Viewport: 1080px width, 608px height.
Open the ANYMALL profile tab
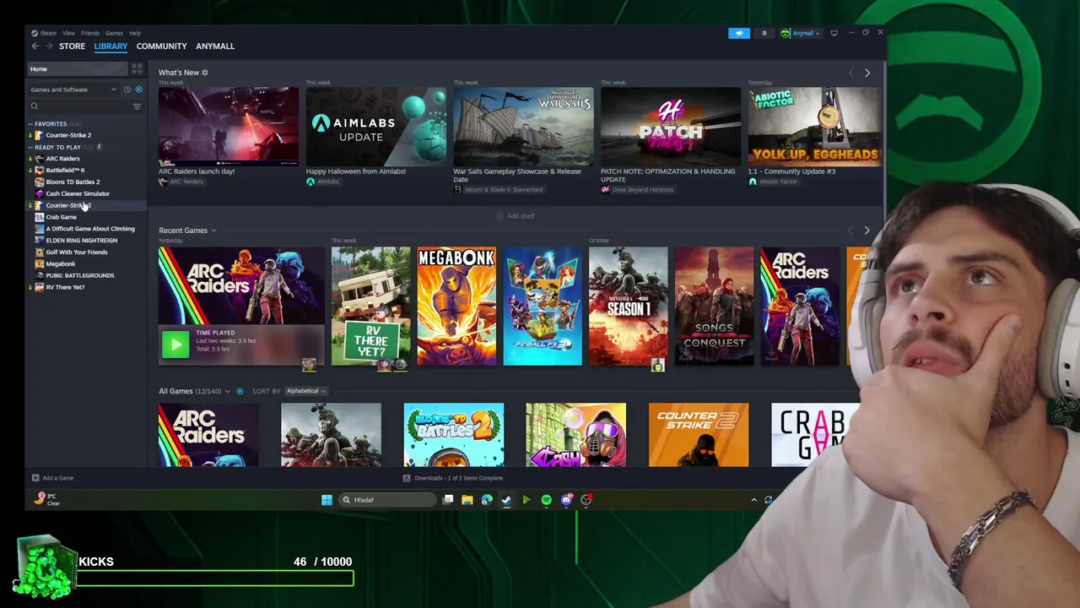215,46
